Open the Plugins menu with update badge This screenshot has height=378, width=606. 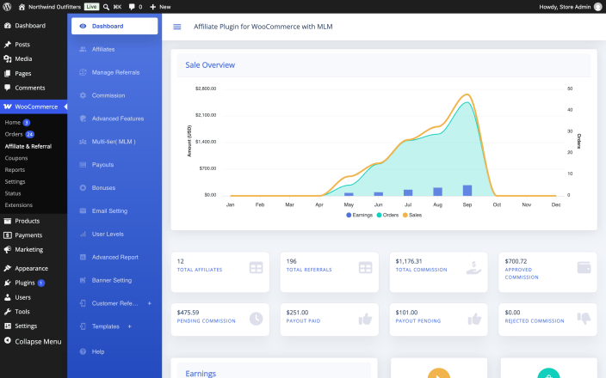(x=34, y=283)
